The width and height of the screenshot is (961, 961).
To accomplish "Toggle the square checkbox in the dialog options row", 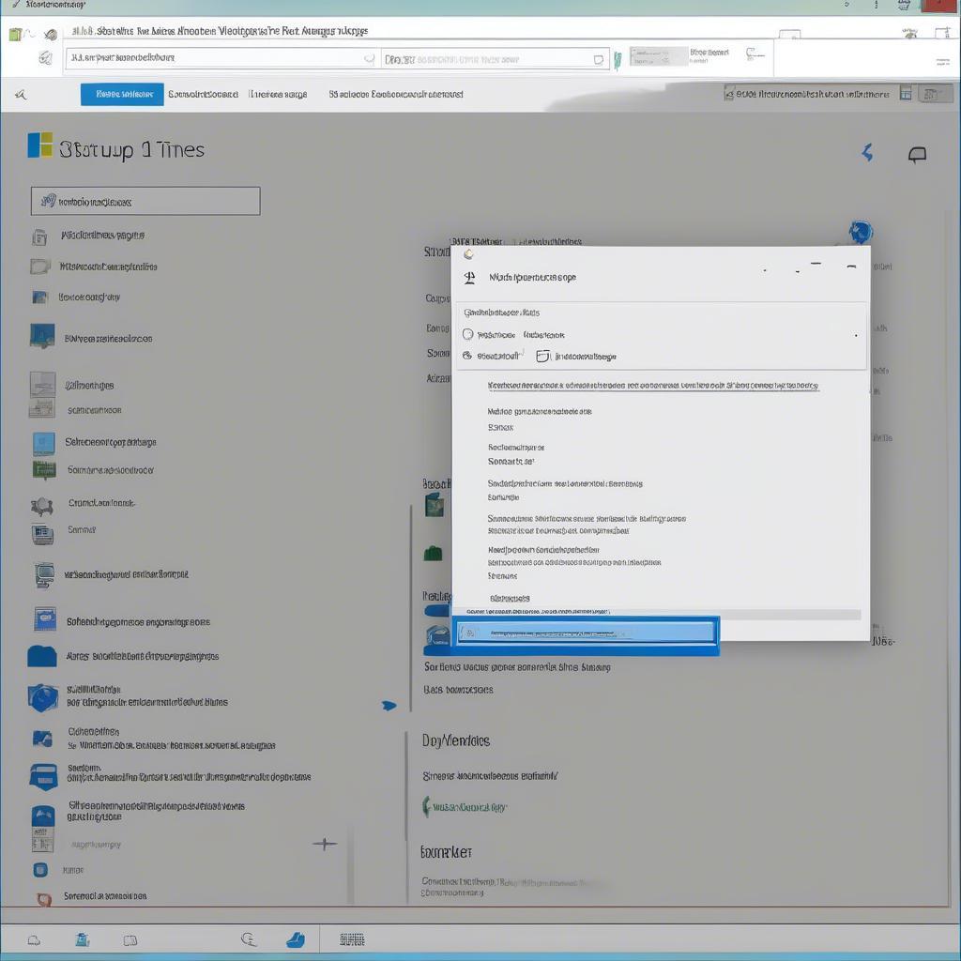I will click(542, 356).
